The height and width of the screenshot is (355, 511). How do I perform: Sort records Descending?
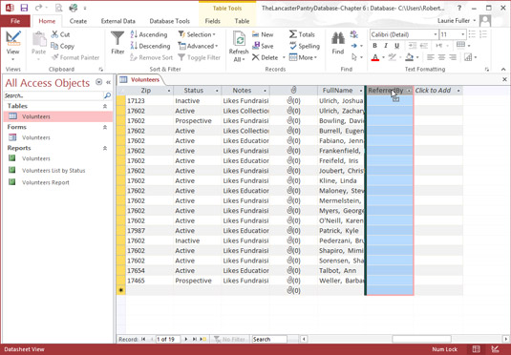[x=150, y=46]
